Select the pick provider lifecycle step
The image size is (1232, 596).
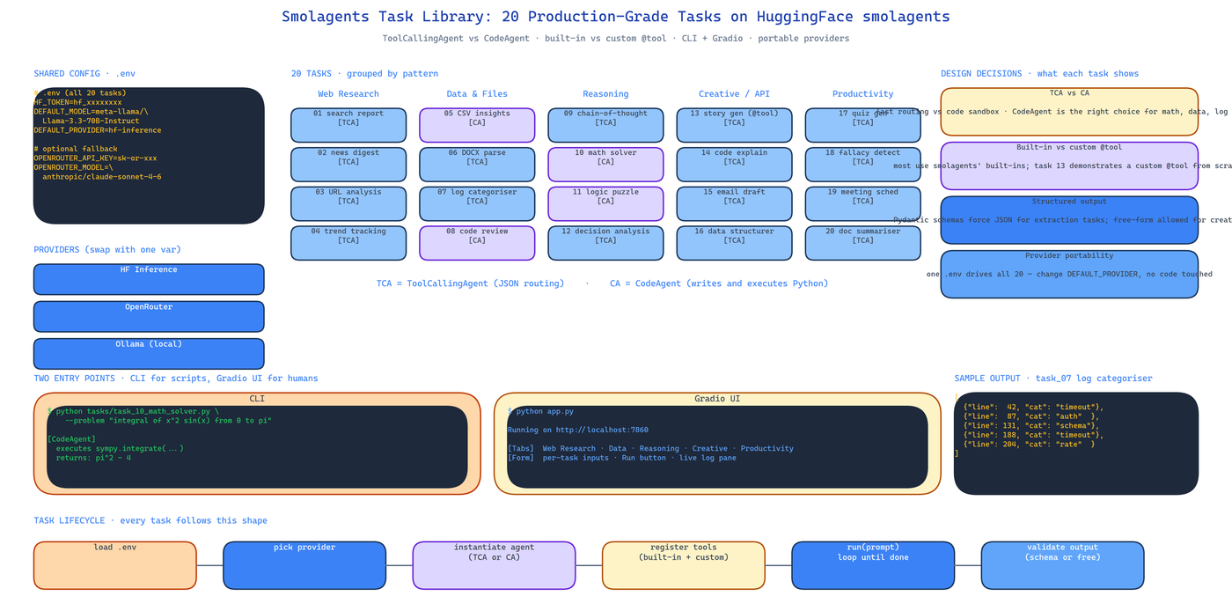[304, 565]
